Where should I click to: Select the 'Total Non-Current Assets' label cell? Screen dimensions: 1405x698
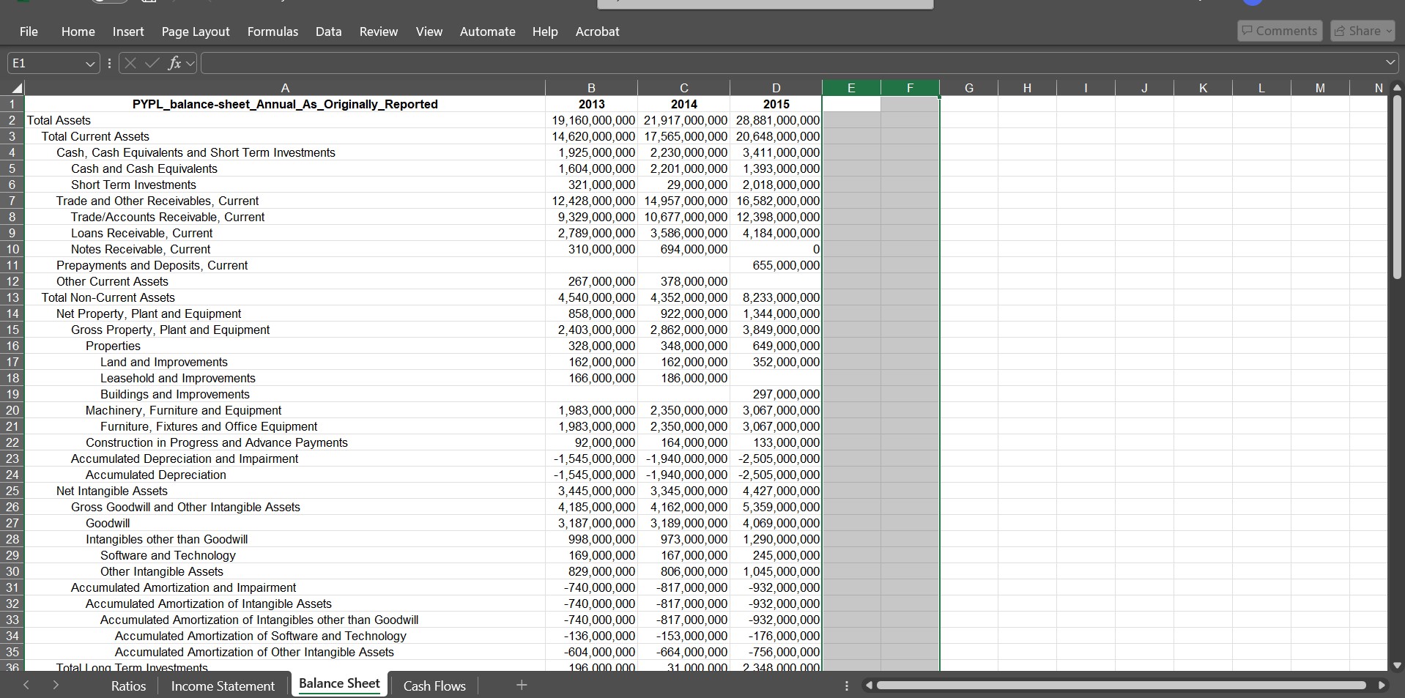285,297
